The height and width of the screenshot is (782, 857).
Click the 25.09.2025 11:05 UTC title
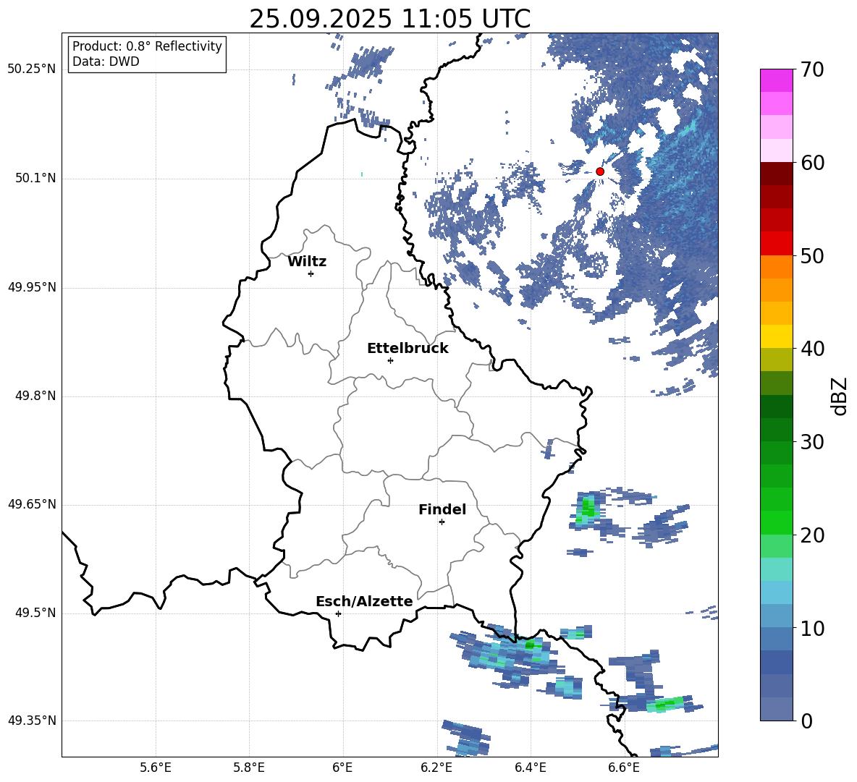[389, 19]
